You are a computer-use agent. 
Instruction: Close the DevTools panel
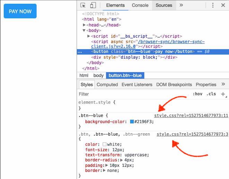tap(223, 5)
